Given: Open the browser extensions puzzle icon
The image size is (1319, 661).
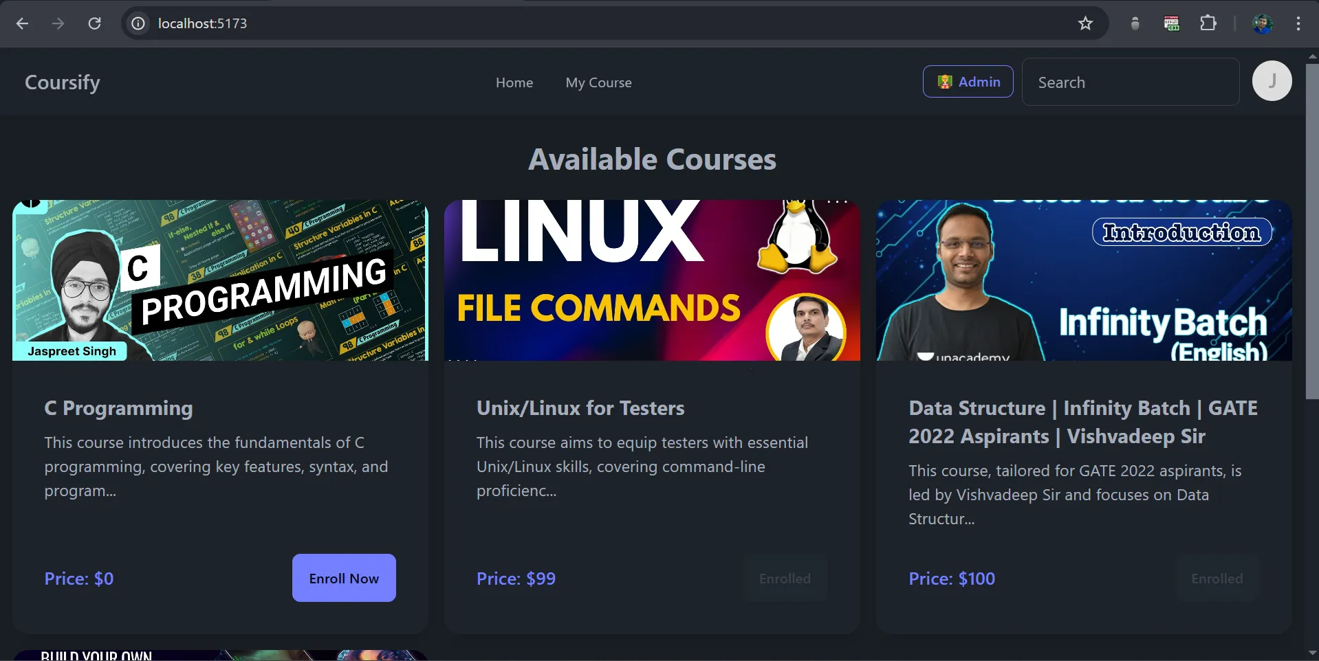Looking at the screenshot, I should tap(1208, 23).
